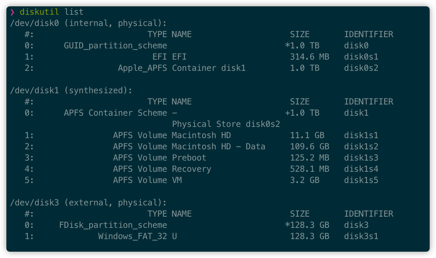Viewport: 436px width, 258px height.
Task: Select the GUID_partition_scheme text
Action: 115,46
